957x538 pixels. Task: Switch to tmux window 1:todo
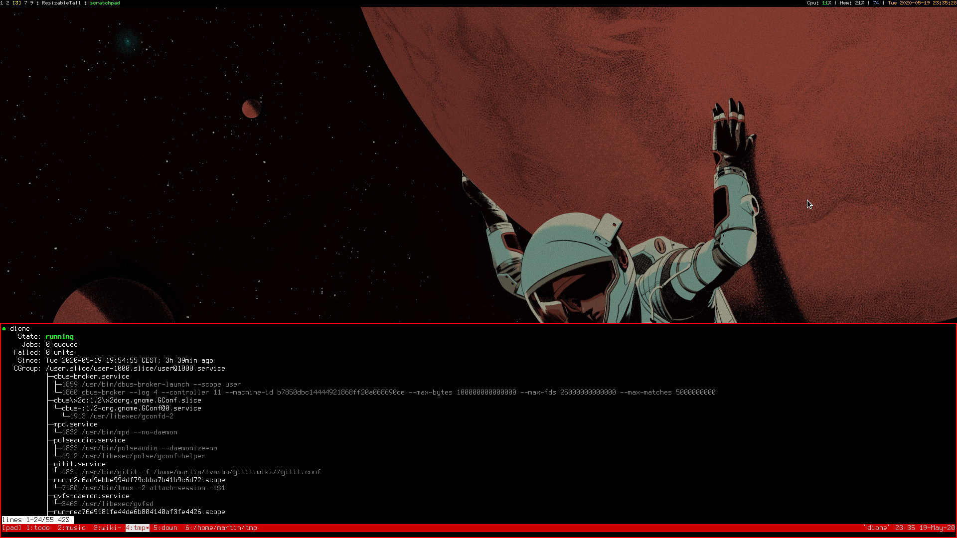click(x=38, y=528)
